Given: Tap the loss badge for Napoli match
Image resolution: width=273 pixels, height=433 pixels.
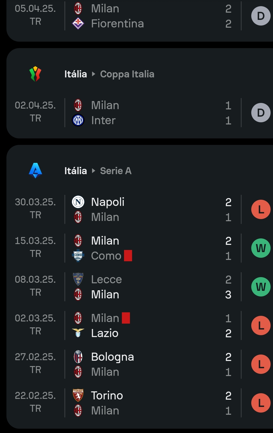Looking at the screenshot, I should pyautogui.click(x=261, y=209).
